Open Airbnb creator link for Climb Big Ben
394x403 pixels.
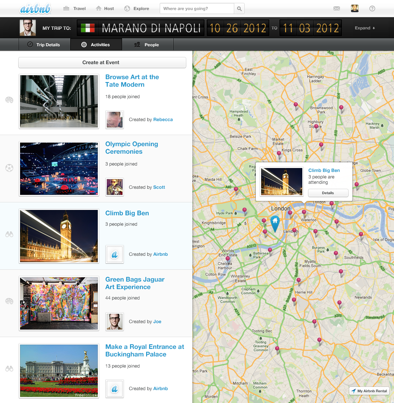tap(160, 254)
